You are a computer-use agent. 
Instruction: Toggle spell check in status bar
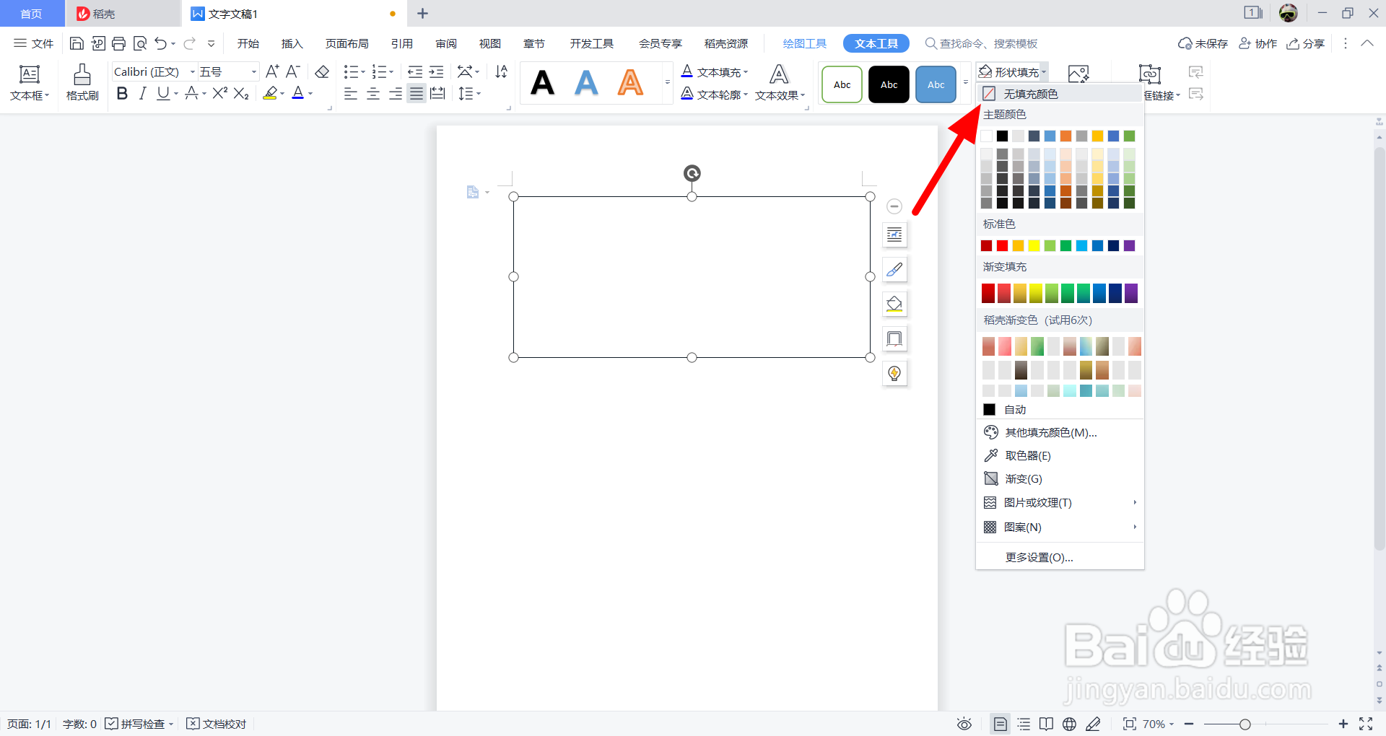coord(139,724)
